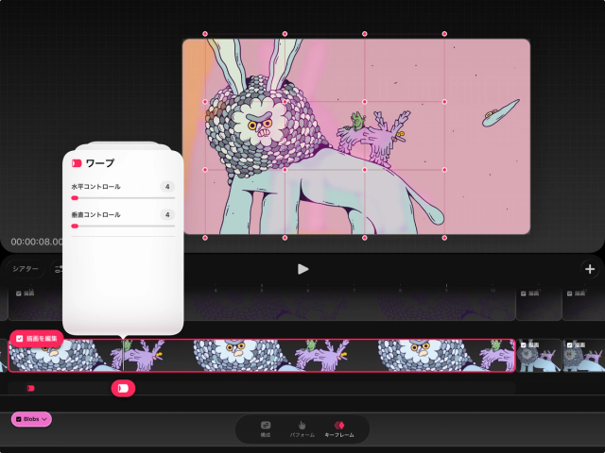Image resolution: width=605 pixels, height=453 pixels.
Task: Click the 垂直コントロール value 4 field
Action: (x=167, y=214)
